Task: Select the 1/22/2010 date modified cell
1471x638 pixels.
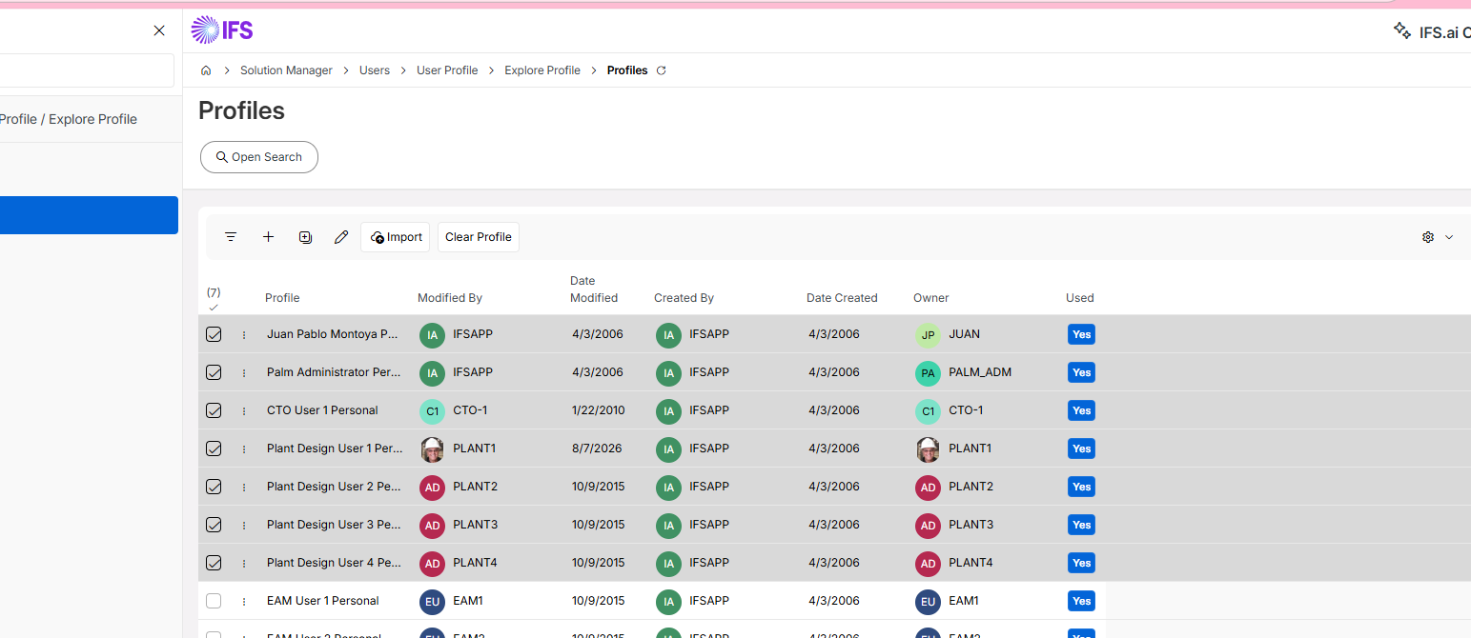Action: (x=599, y=410)
